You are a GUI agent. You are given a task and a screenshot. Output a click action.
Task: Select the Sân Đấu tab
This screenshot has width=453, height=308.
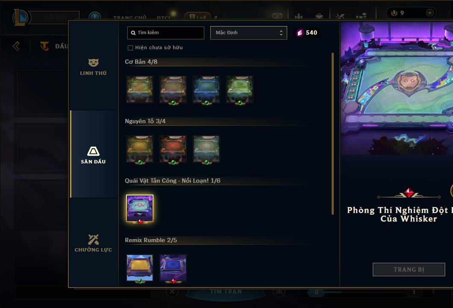click(x=93, y=155)
